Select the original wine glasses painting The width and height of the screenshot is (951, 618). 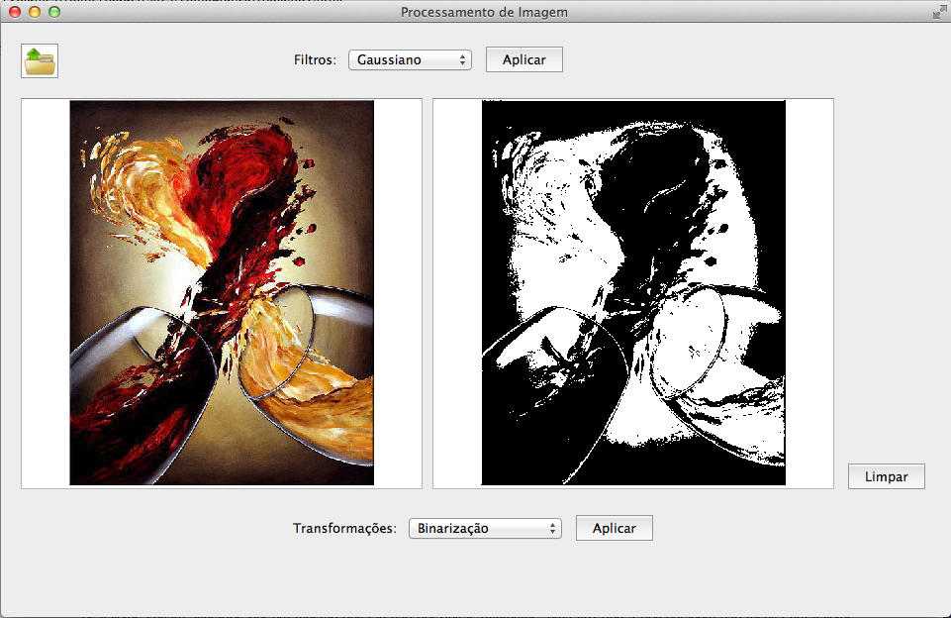pos(222,292)
